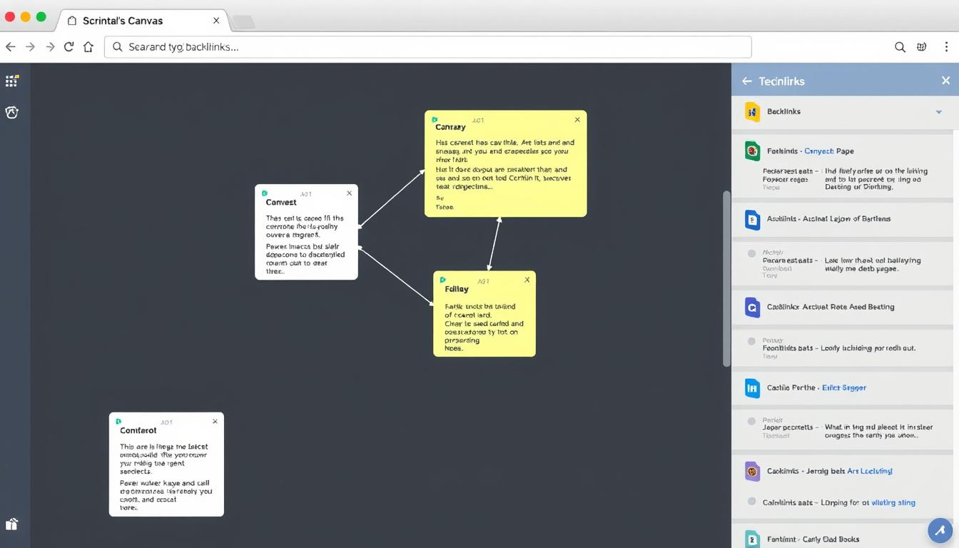Screen dimensions: 959x548
Task: Expand the Backlinks dropdown arrow
Action: tap(939, 112)
